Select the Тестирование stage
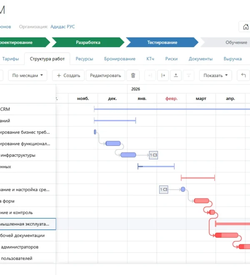This screenshot has height=275, width=250. click(162, 42)
